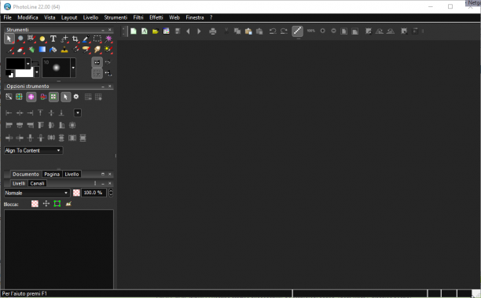Toggle the upper highlighted mask button beside brush preview

(97, 62)
